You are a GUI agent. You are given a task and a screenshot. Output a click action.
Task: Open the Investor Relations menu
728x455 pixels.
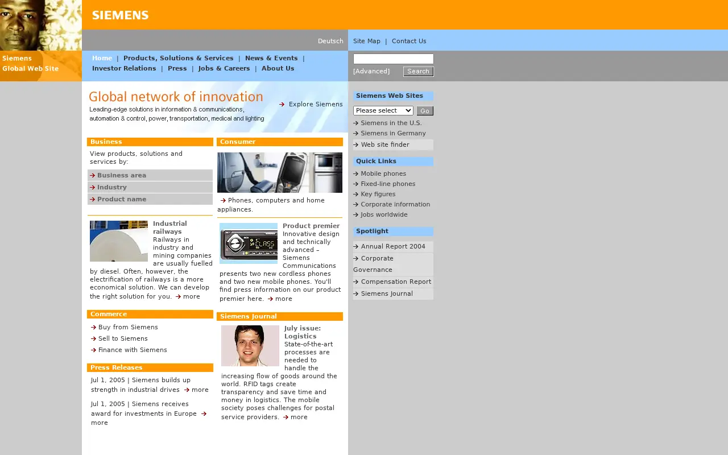[x=124, y=68]
